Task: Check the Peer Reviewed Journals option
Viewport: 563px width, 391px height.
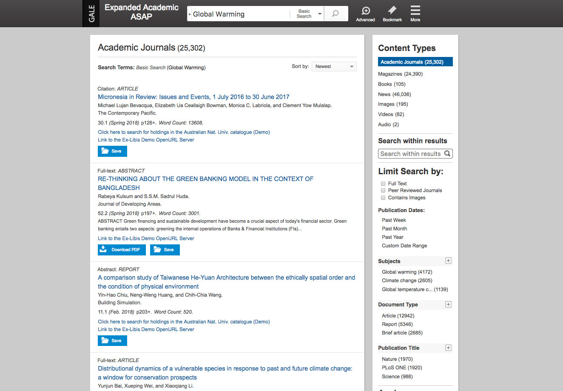Action: (383, 190)
